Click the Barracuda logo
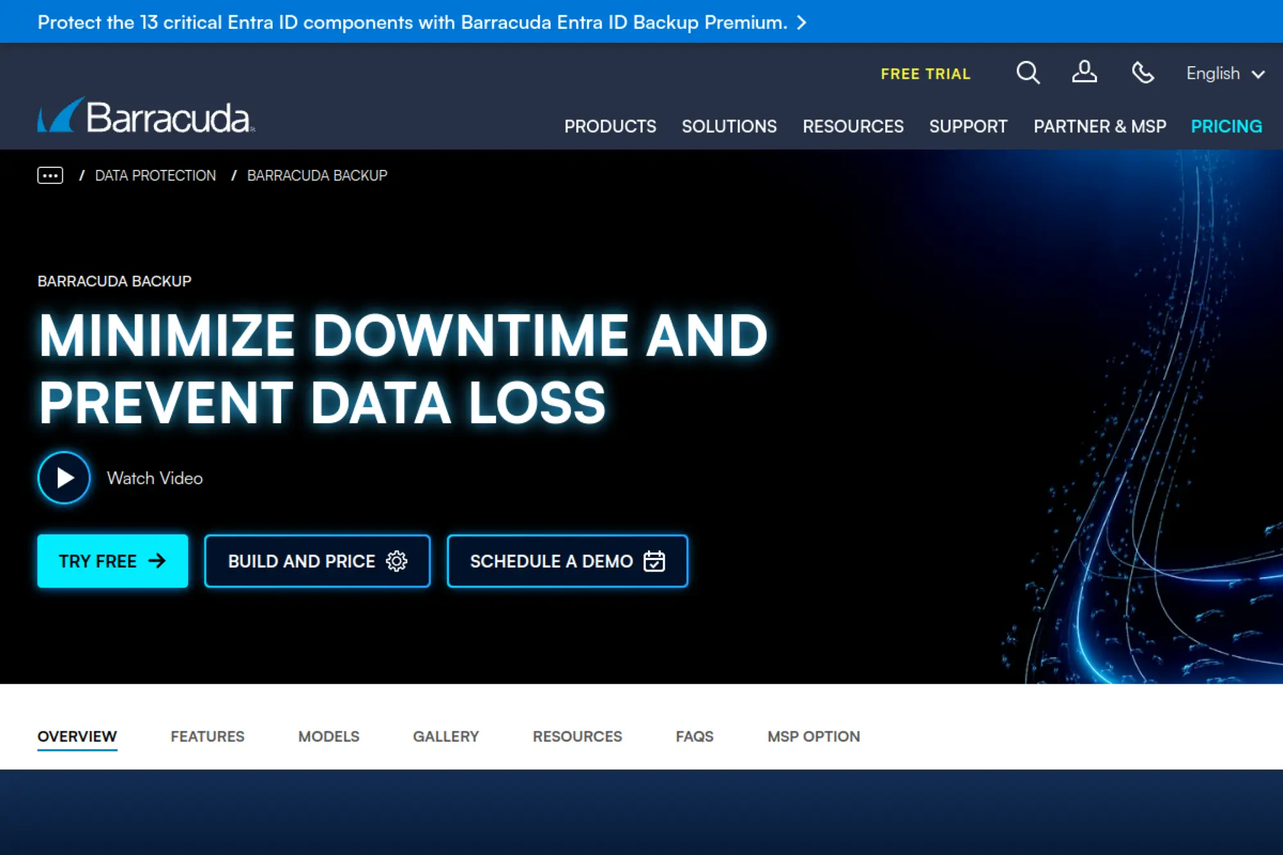 point(146,116)
